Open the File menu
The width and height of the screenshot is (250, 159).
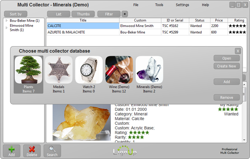point(136,5)
